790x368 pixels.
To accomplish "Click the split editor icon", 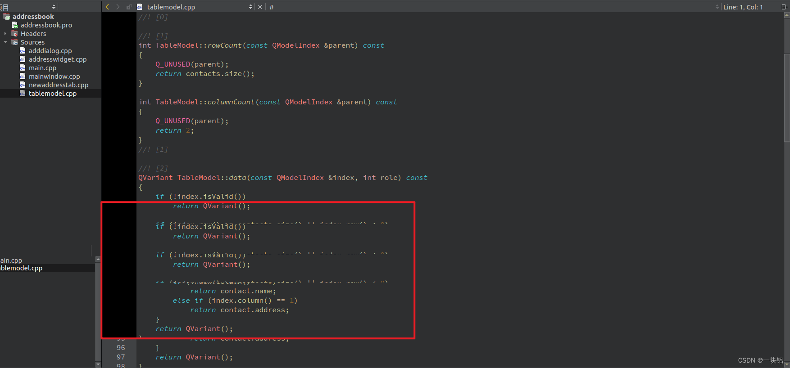I will [784, 7].
